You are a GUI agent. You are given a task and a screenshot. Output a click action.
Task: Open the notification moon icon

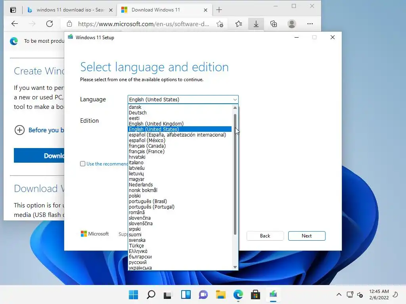395,294
